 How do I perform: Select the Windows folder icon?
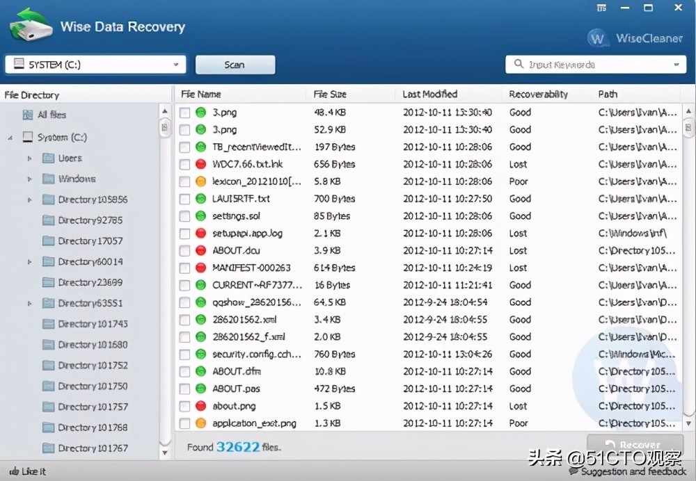[49, 179]
